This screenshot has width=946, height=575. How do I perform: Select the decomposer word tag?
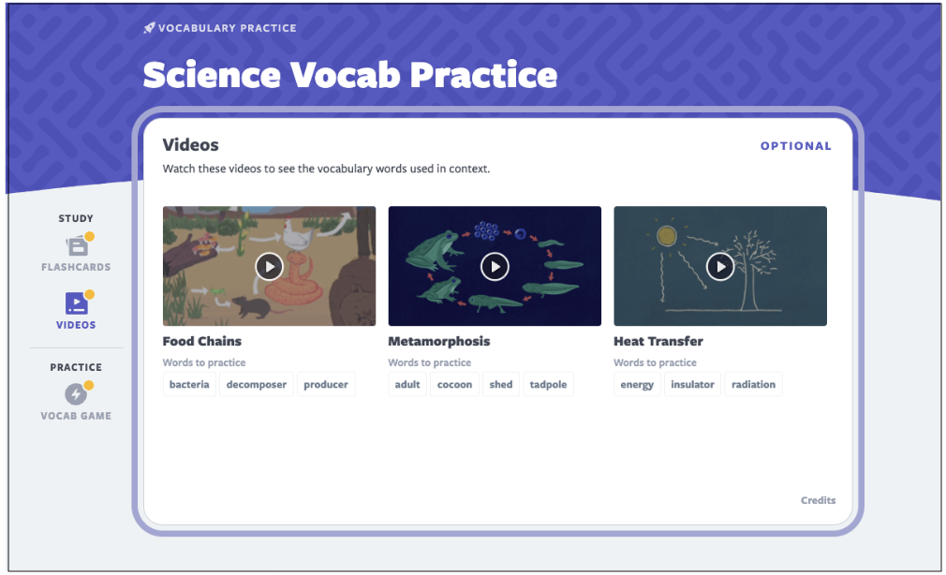click(257, 385)
